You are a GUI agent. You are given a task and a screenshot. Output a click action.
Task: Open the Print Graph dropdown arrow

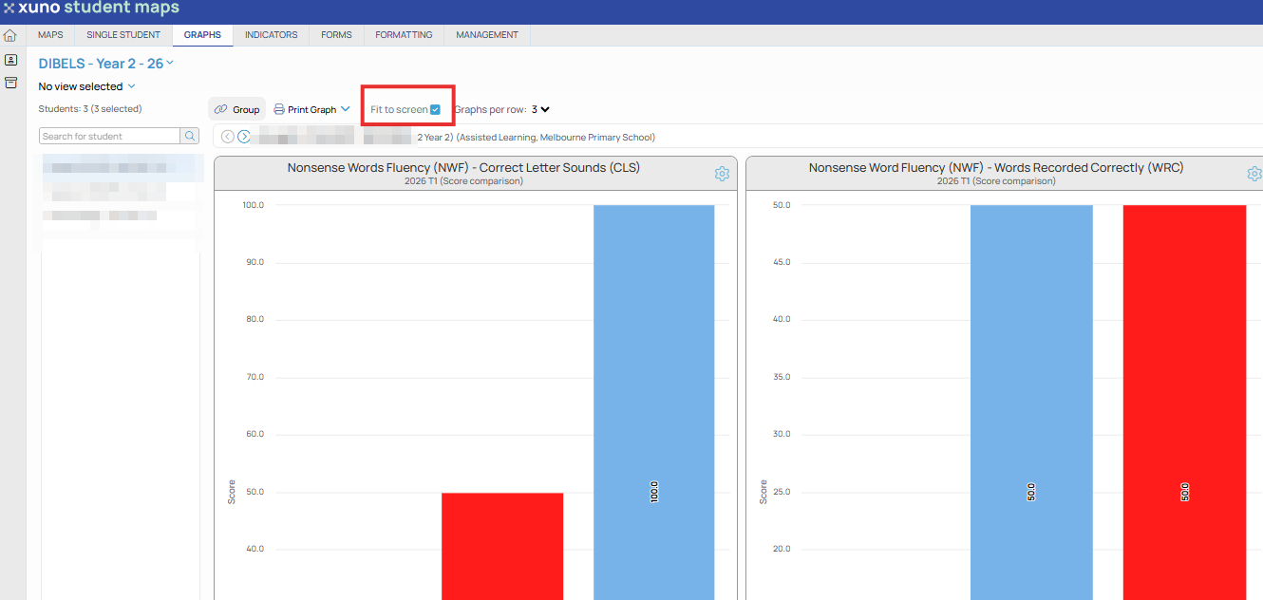(x=346, y=109)
